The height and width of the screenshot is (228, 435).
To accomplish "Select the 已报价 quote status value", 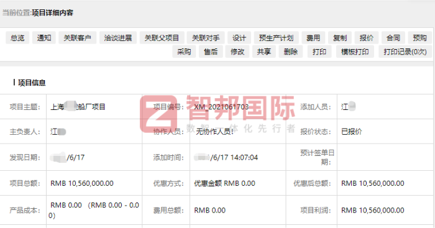I will click(352, 132).
